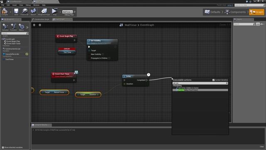The width and height of the screenshot is (266, 150).
Task: Select the TextTimer component entry
Action: (9, 59)
